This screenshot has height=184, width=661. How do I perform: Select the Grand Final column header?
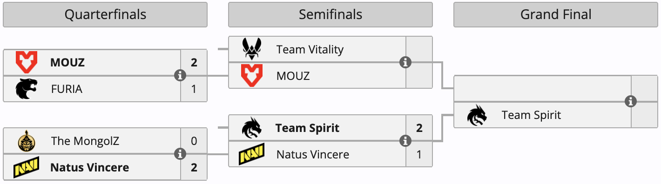point(556,14)
